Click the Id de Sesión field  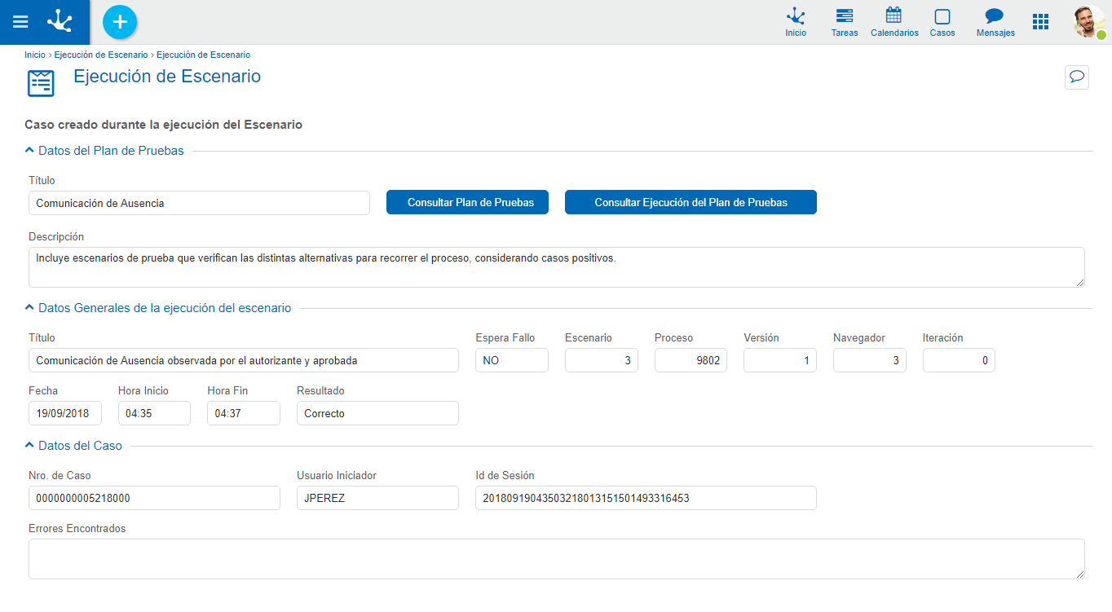(x=646, y=498)
